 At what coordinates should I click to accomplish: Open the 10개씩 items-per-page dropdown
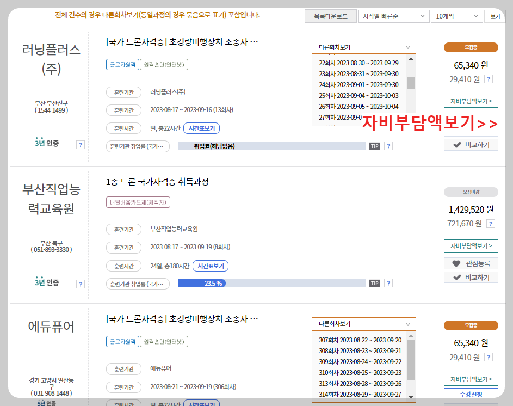pyautogui.click(x=457, y=16)
